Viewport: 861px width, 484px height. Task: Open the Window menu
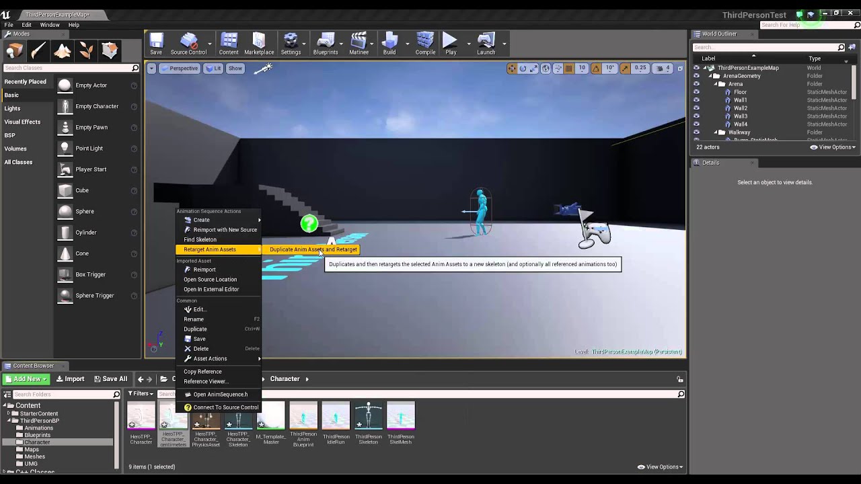click(50, 25)
